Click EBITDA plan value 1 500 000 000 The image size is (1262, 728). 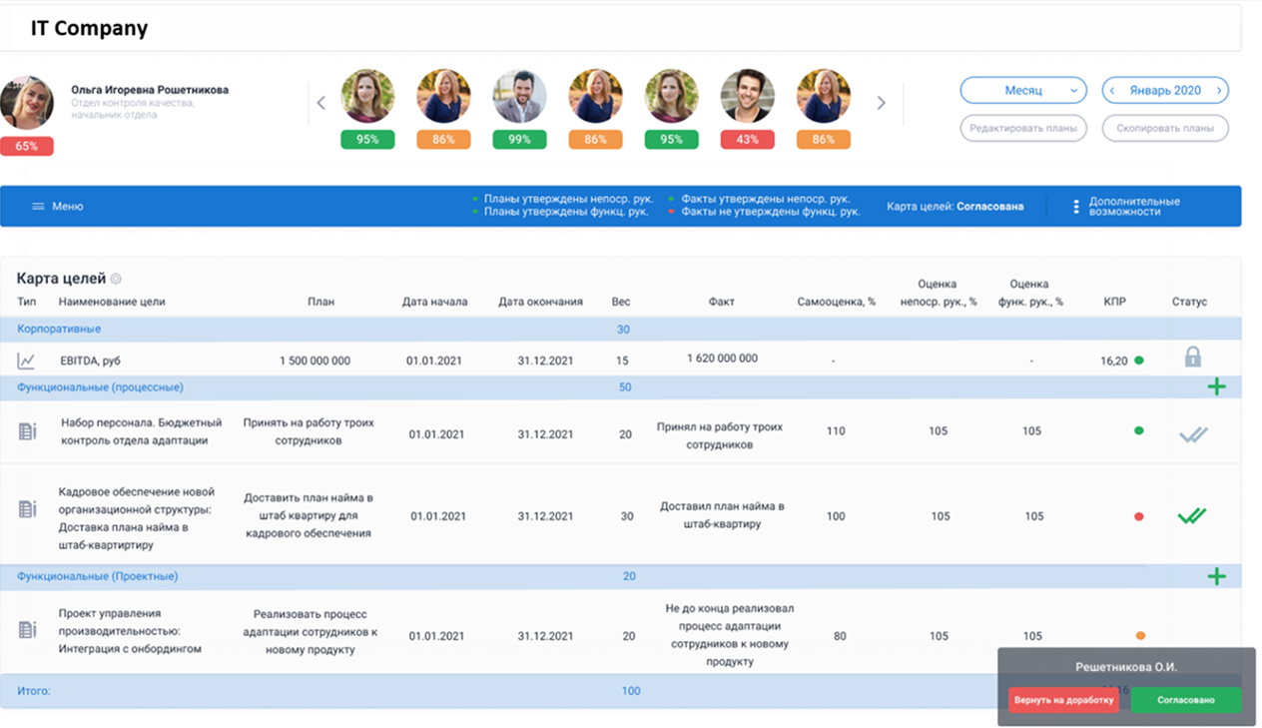coord(315,361)
